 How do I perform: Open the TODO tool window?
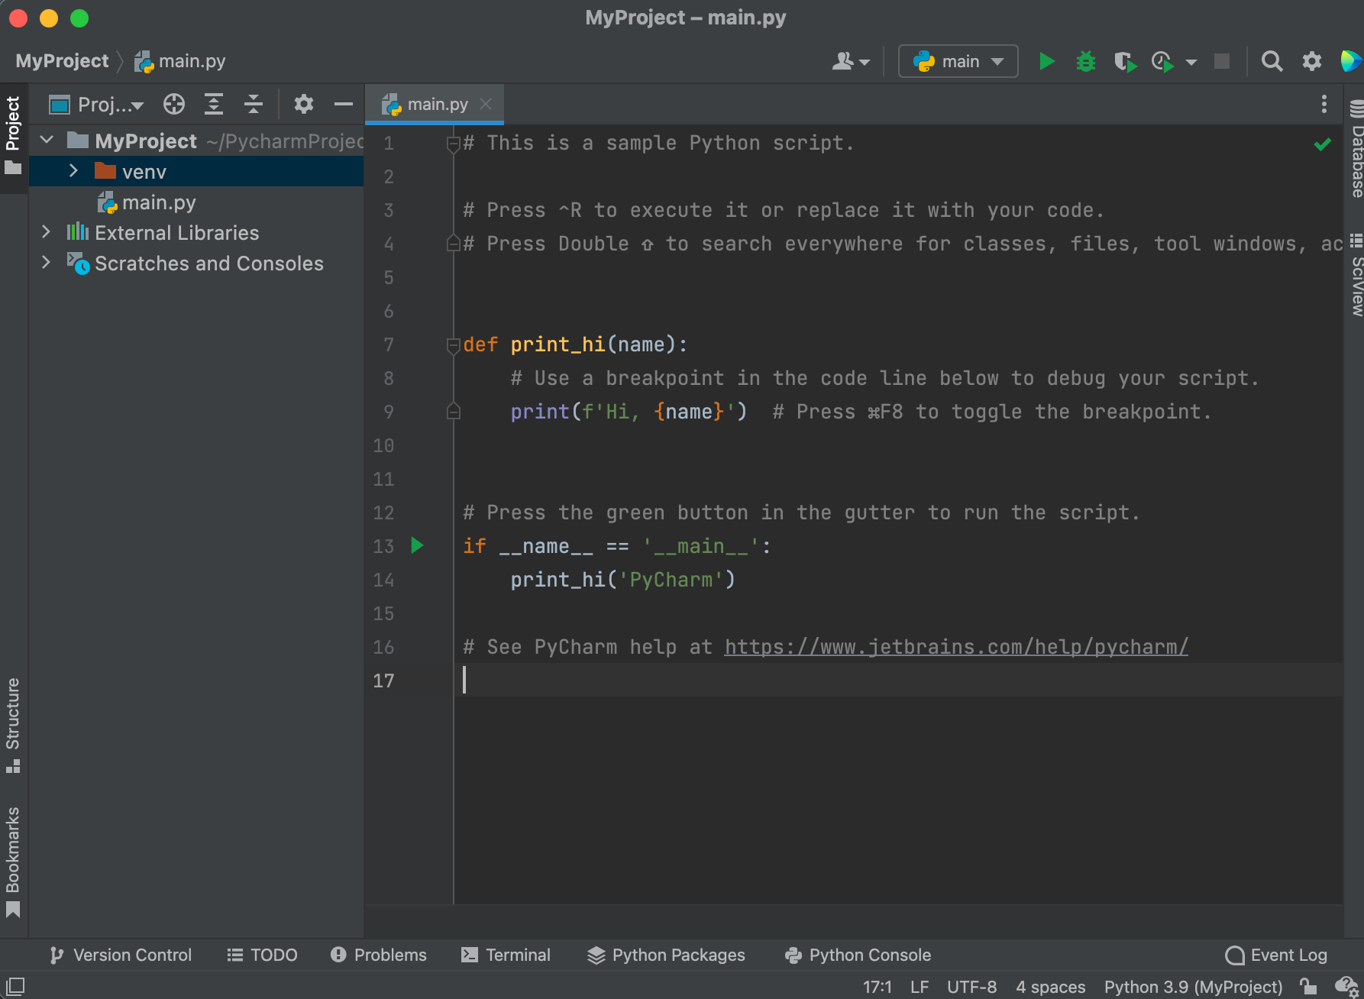[262, 955]
